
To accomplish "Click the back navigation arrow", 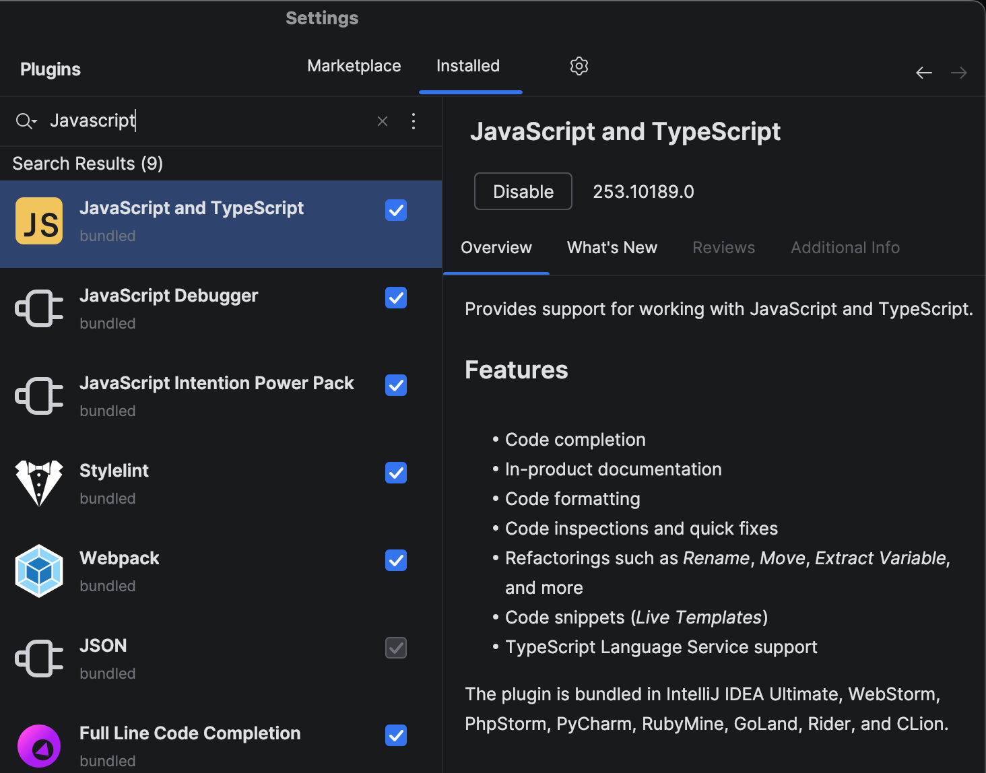I will point(924,72).
